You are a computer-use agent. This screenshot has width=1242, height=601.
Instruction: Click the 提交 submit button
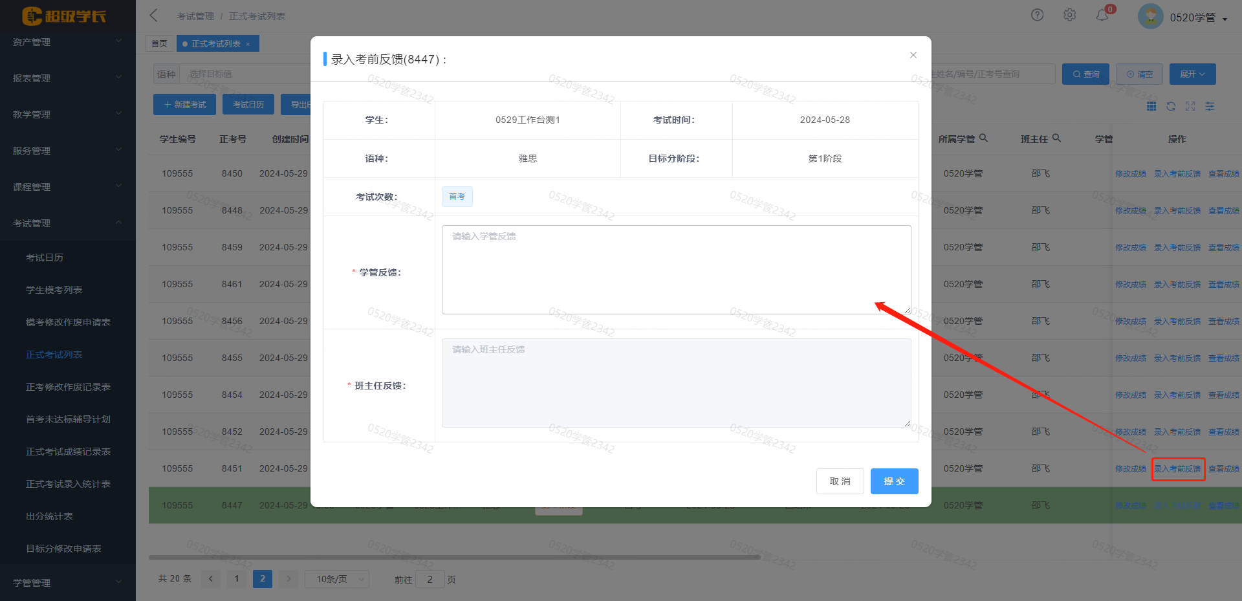894,481
